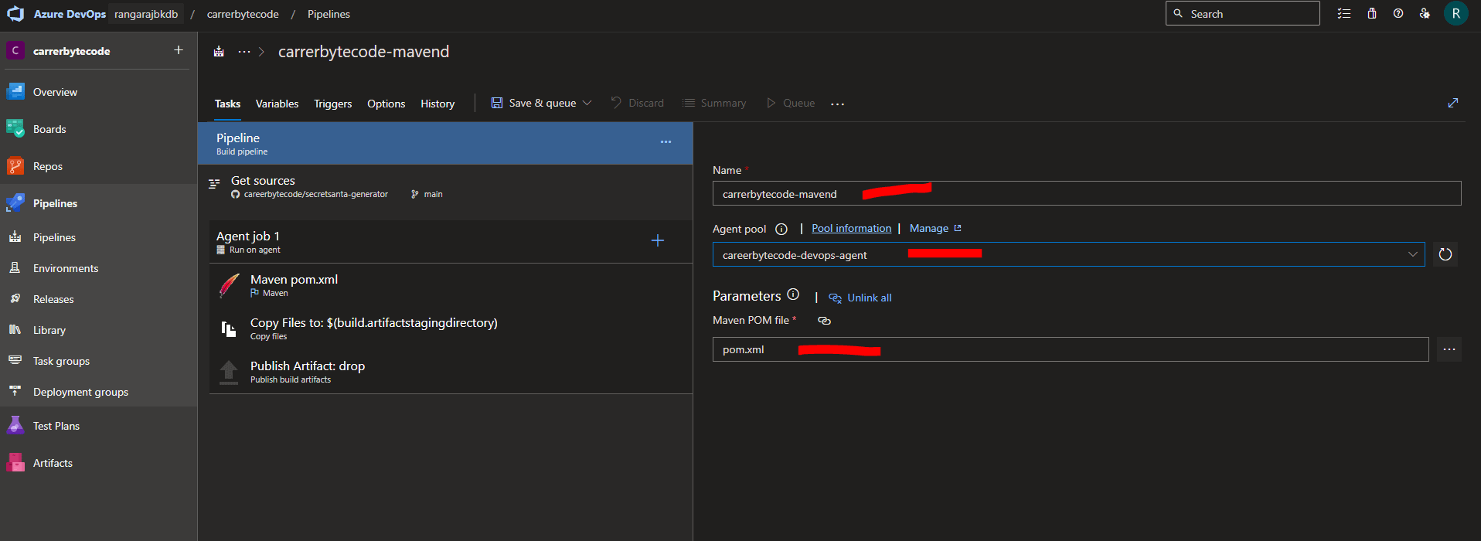Click the plus icon next to carrerbytecode project
Viewport: 1481px width, 541px height.
coord(179,50)
